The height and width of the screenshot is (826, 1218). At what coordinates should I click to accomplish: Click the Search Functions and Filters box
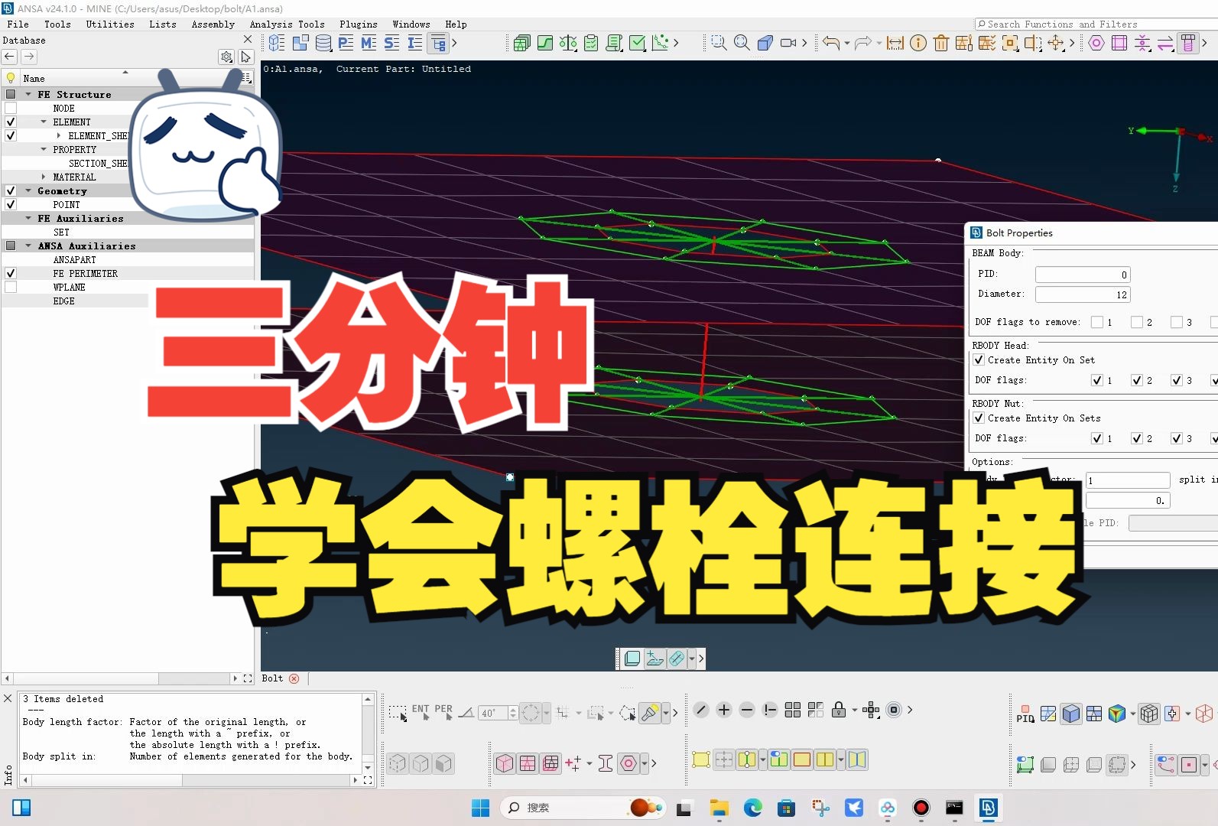1095,24
